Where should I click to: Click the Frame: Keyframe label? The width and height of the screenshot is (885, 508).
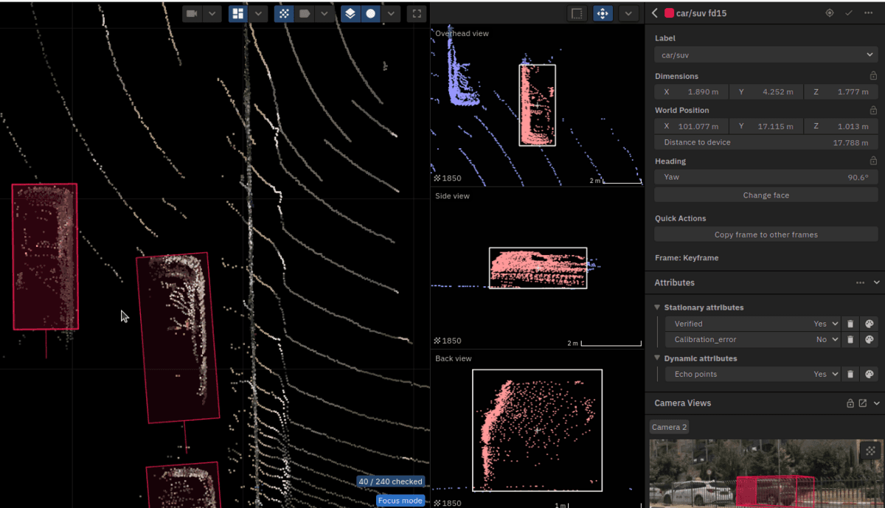(686, 258)
